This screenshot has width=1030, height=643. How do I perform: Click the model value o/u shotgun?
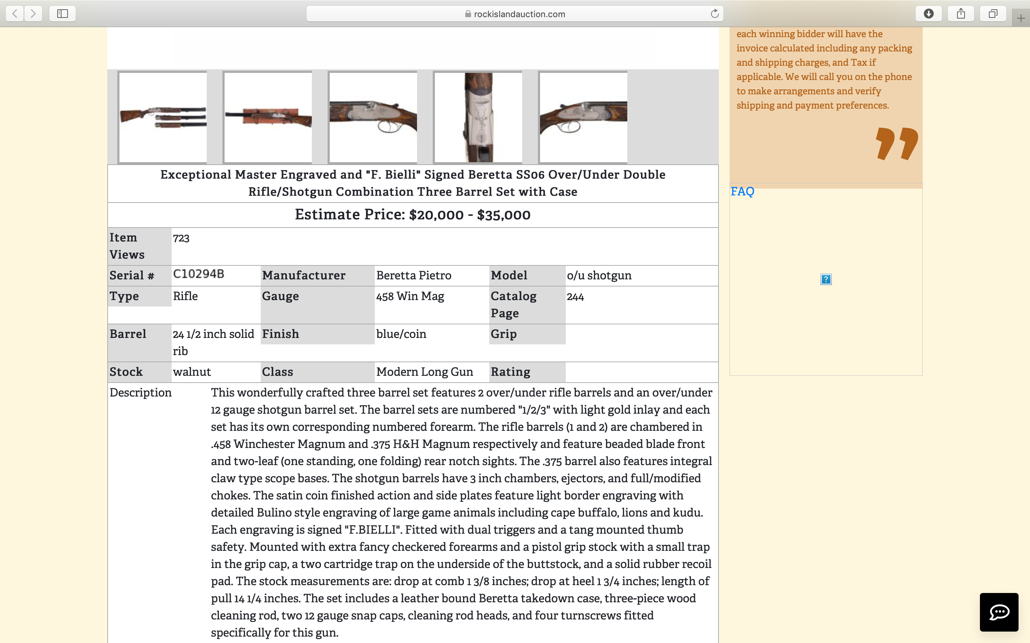(599, 275)
